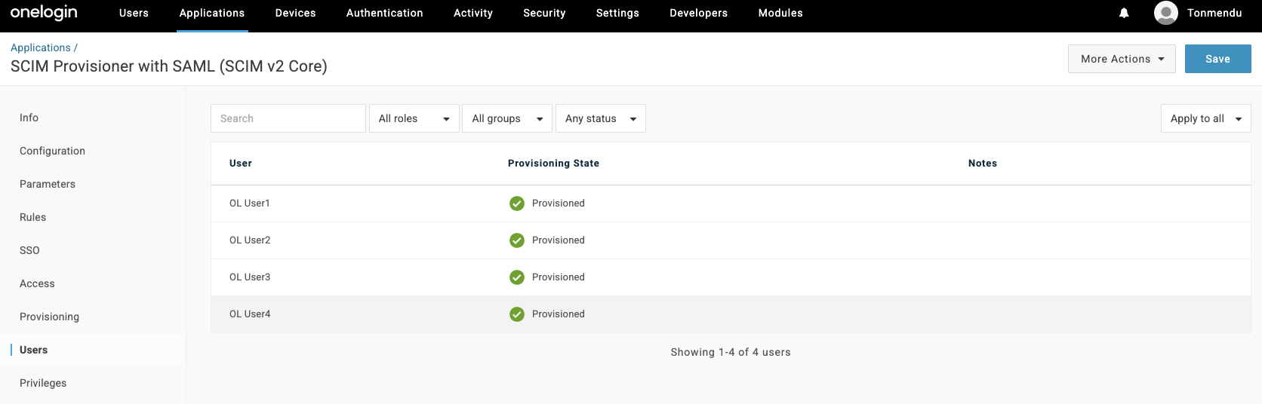Screen dimensions: 1262x404
Task: Switch to the Provisioning tab
Action: pyautogui.click(x=49, y=317)
